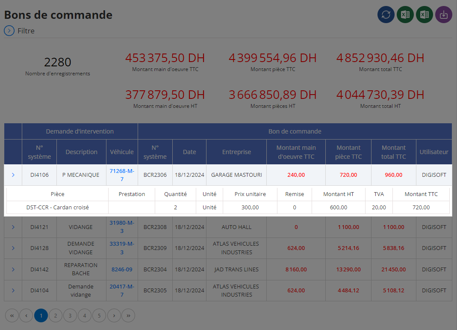
Task: Open vehicle link 71268-M-7
Action: click(122, 175)
